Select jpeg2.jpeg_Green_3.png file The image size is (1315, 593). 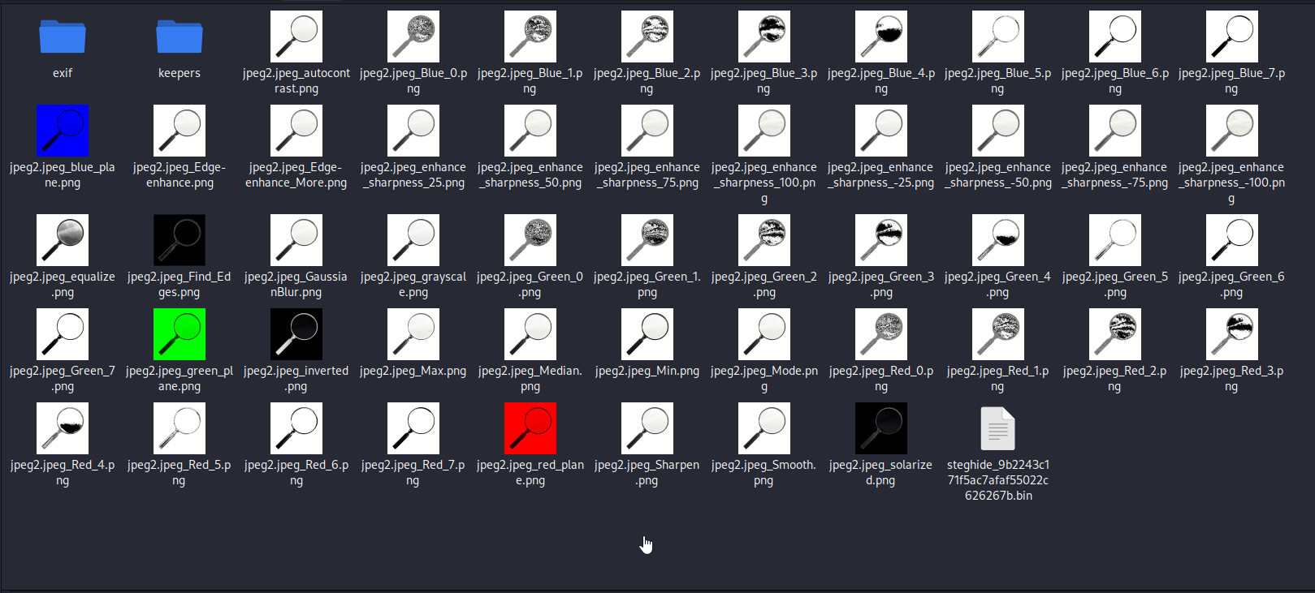881,240
